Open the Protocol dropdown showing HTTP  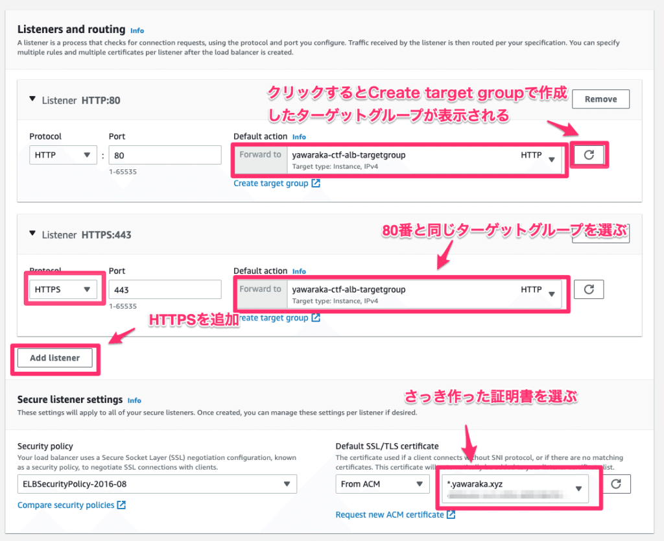[62, 154]
